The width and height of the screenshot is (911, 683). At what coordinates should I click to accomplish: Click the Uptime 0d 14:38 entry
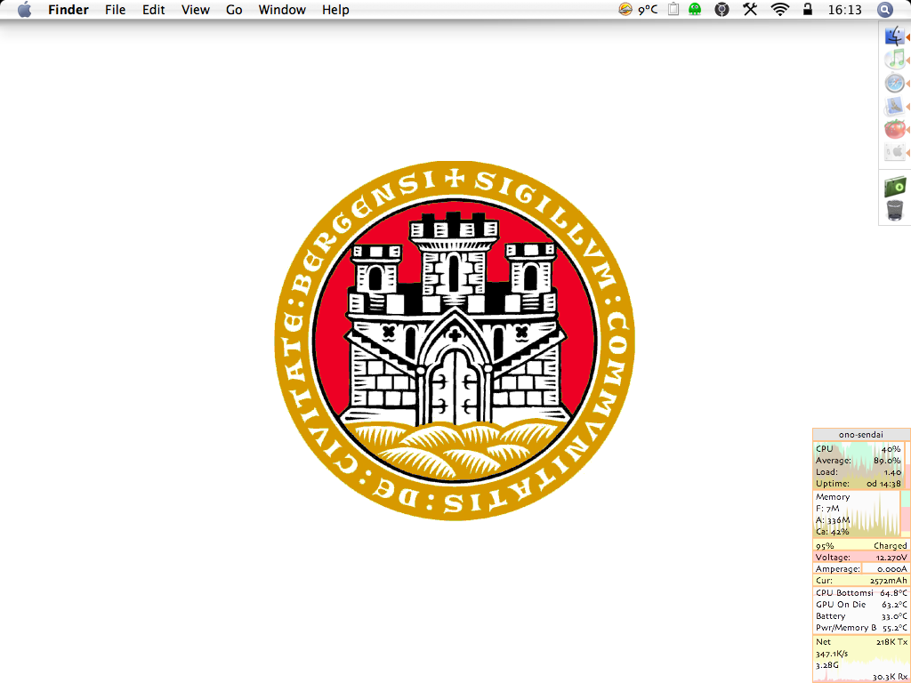[859, 484]
